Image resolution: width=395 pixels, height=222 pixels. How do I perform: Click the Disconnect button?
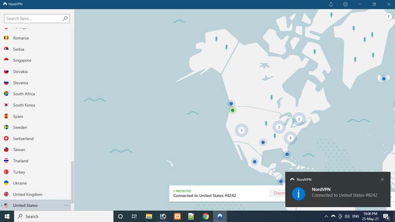click(x=279, y=193)
